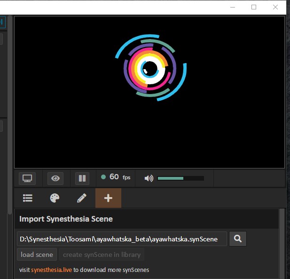290x279 pixels.
Task: Minimize the Synesthesia window
Action: tap(232, 7)
